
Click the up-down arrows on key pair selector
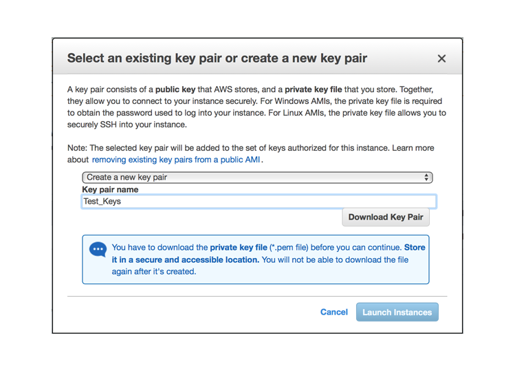coord(426,178)
